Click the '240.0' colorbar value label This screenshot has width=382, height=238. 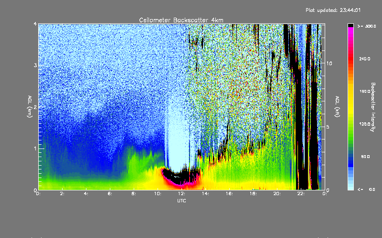365,59
